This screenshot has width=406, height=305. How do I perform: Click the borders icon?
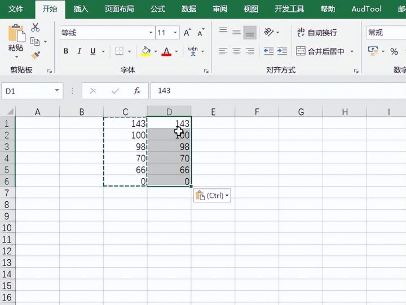coord(119,51)
